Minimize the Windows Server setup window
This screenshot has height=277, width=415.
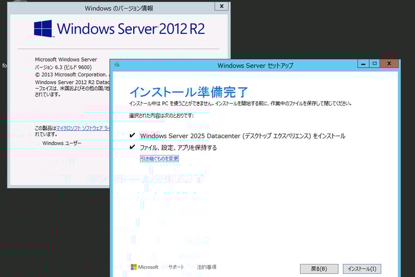[x=363, y=64]
